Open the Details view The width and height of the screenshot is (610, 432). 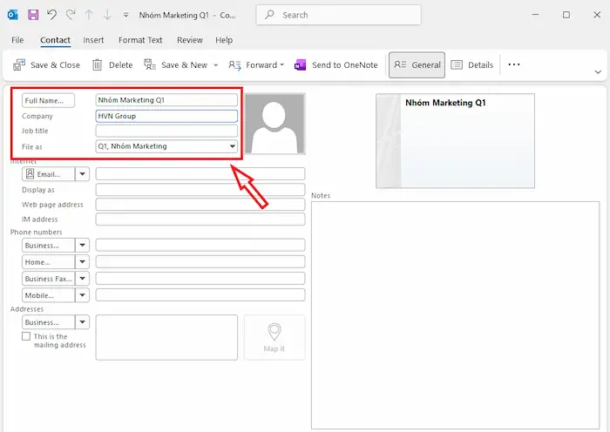472,65
